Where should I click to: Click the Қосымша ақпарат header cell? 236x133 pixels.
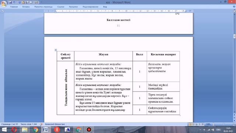[x=163, y=56]
